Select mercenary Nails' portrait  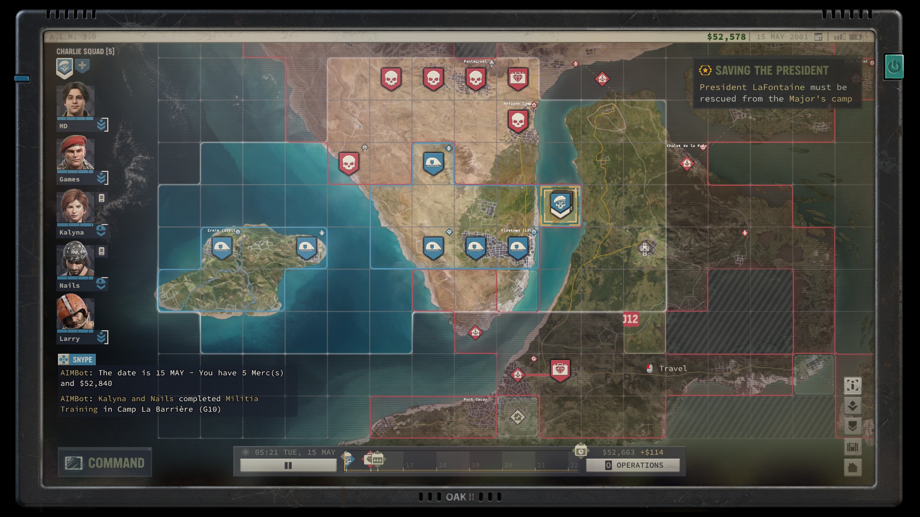coord(75,258)
